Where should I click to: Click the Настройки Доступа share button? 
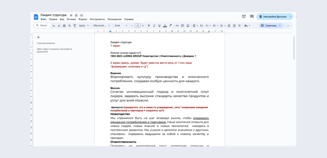pos(272,16)
